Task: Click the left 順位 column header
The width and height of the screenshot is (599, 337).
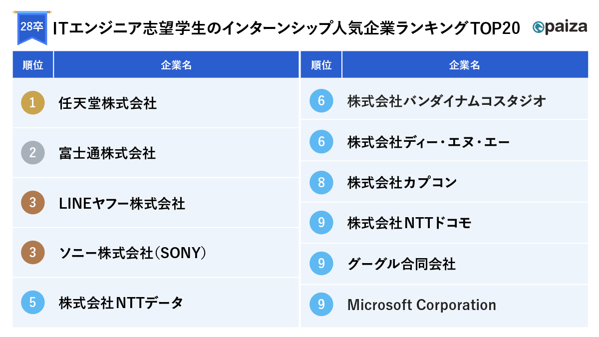Action: click(x=33, y=65)
